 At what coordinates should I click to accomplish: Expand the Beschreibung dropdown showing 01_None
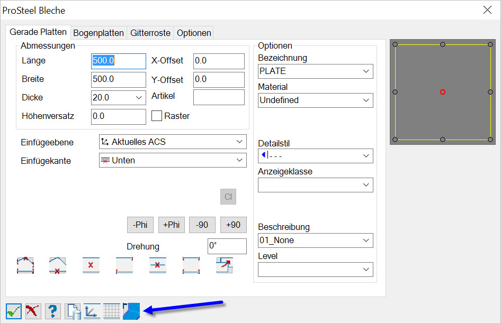[315, 240]
